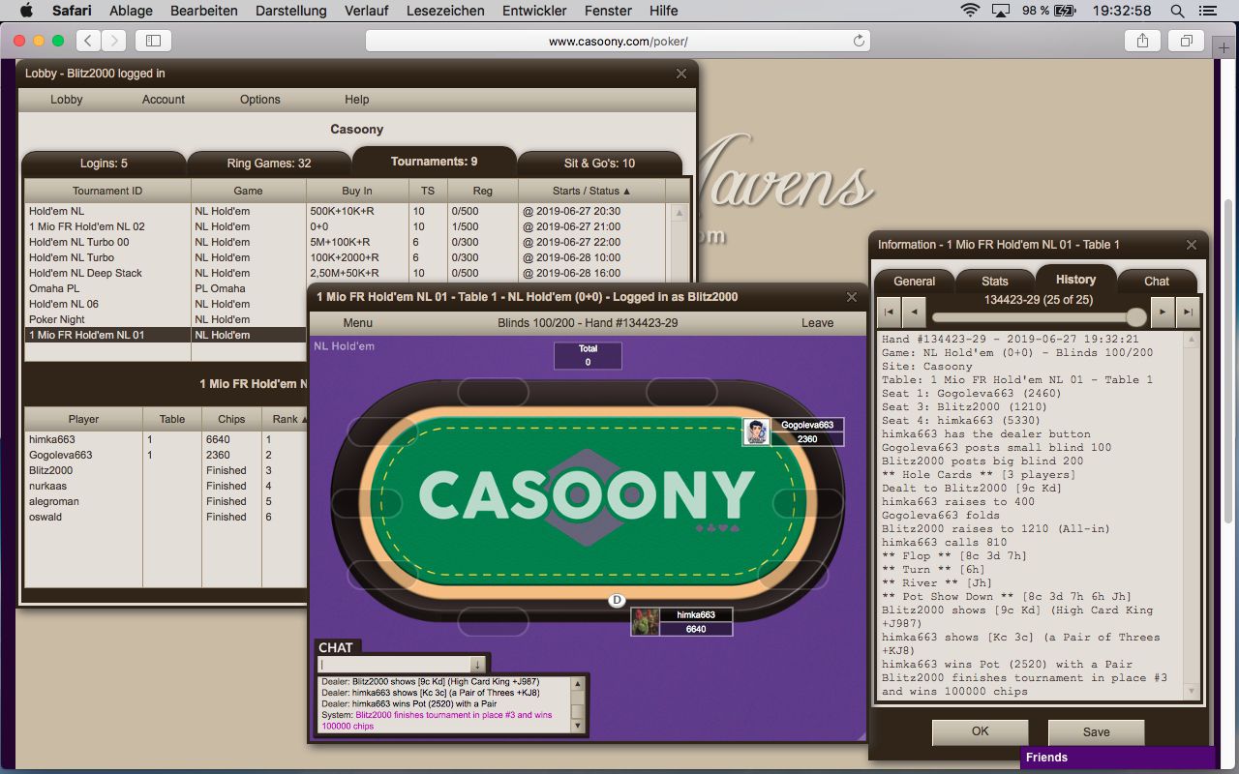The height and width of the screenshot is (774, 1239).
Task: Open the AirPlay display menu icon
Action: (x=1003, y=11)
